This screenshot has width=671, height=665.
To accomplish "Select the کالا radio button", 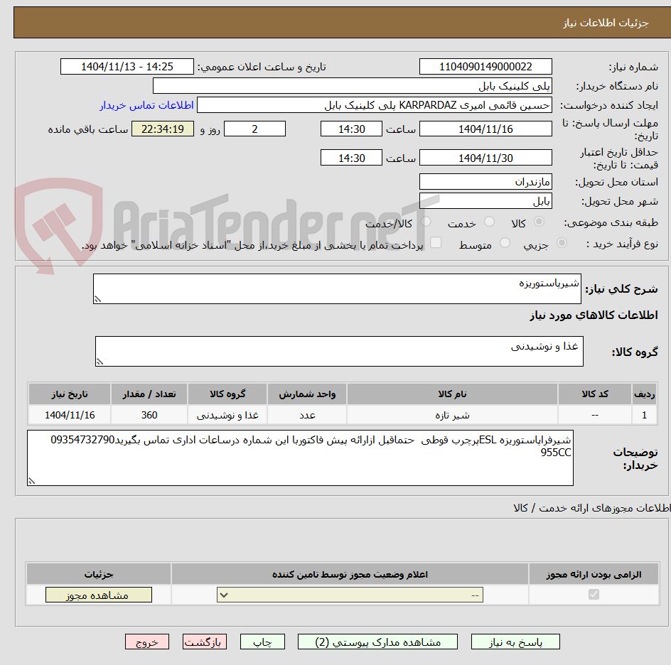I will [540, 222].
